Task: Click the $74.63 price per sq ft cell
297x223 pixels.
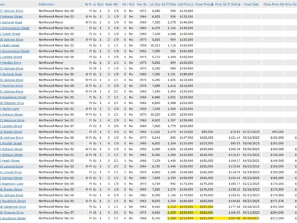Action: [x=235, y=132]
